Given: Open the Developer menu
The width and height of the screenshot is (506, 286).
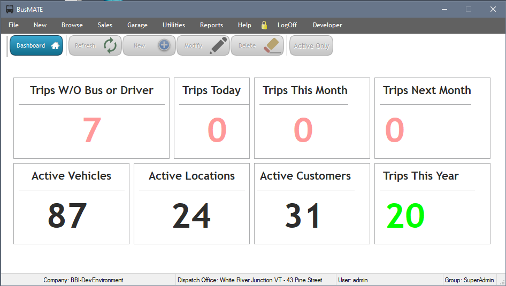Looking at the screenshot, I should click(x=327, y=25).
